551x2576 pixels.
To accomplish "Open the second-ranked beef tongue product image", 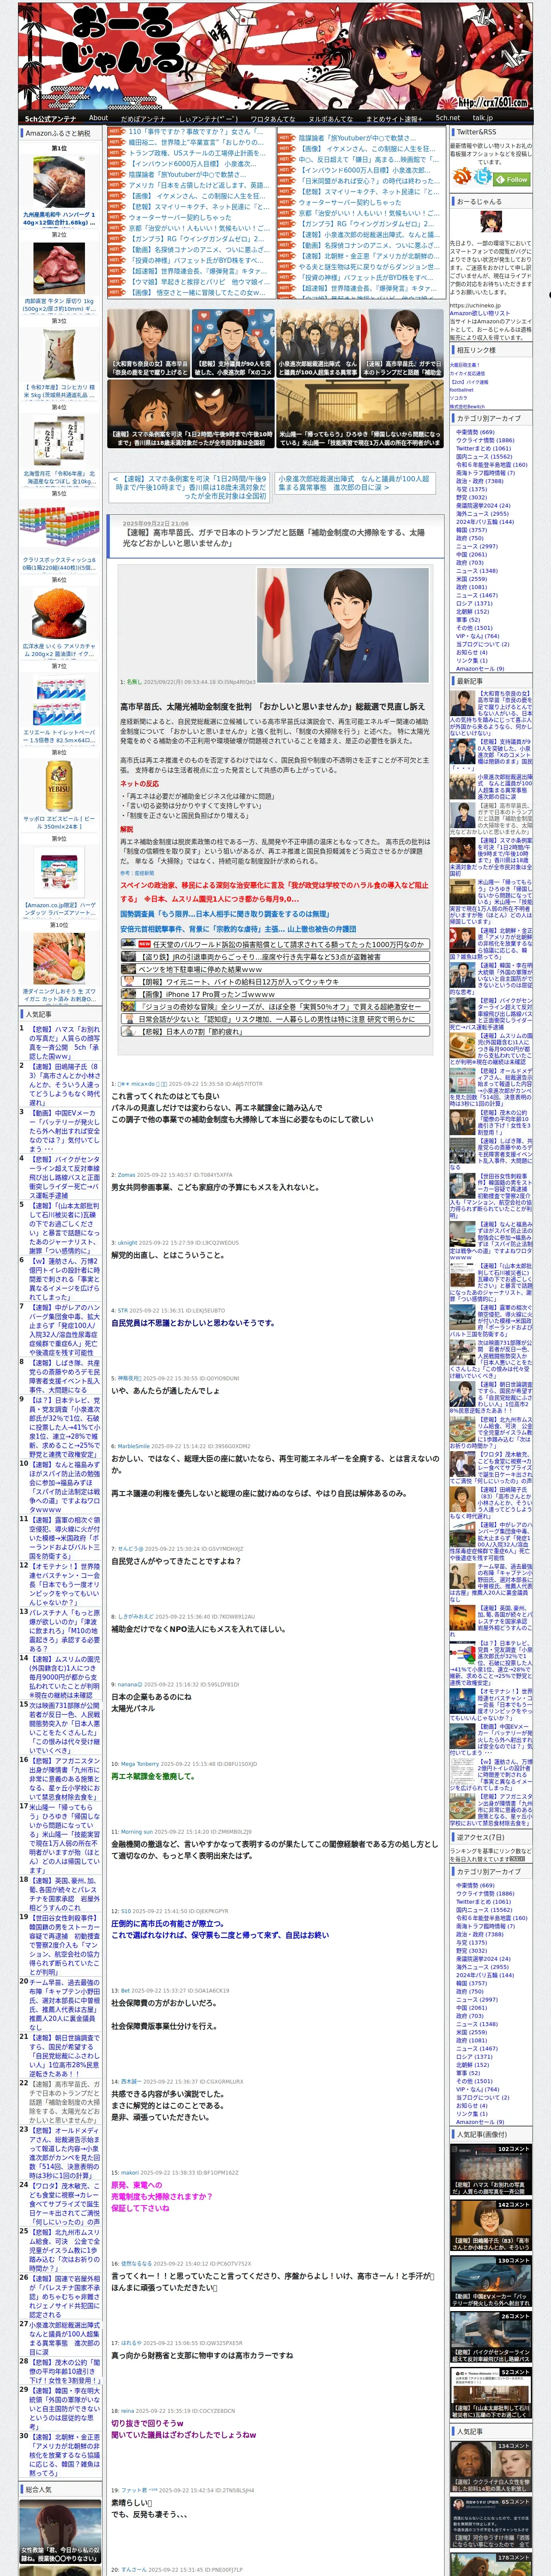I will [x=59, y=267].
